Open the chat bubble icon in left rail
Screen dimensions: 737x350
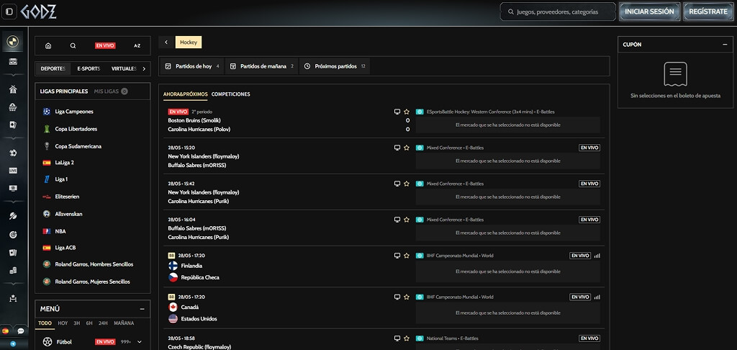(x=21, y=331)
